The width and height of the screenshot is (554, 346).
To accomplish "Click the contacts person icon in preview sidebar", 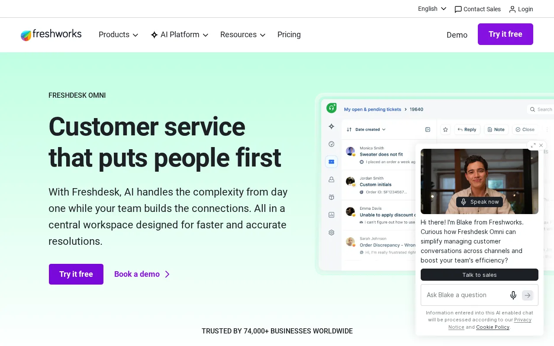I will 332,179.
